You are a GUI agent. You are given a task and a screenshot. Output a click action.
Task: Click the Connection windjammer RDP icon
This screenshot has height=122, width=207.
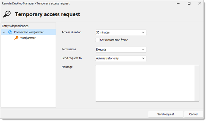click(10, 32)
